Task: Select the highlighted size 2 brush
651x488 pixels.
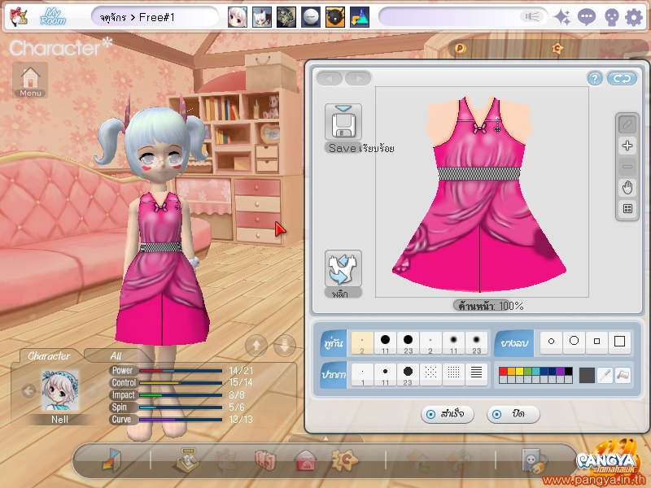Action: pos(362,343)
